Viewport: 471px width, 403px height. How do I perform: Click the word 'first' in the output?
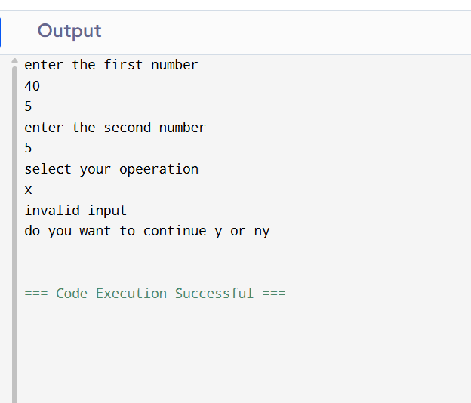pos(123,65)
